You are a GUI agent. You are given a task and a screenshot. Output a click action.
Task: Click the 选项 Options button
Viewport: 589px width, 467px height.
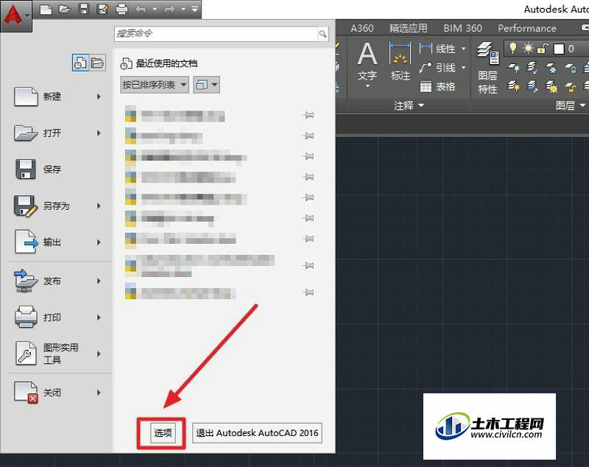point(163,433)
